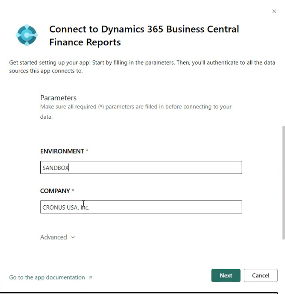Open the app documentation link
The image size is (285, 294).
click(51, 277)
